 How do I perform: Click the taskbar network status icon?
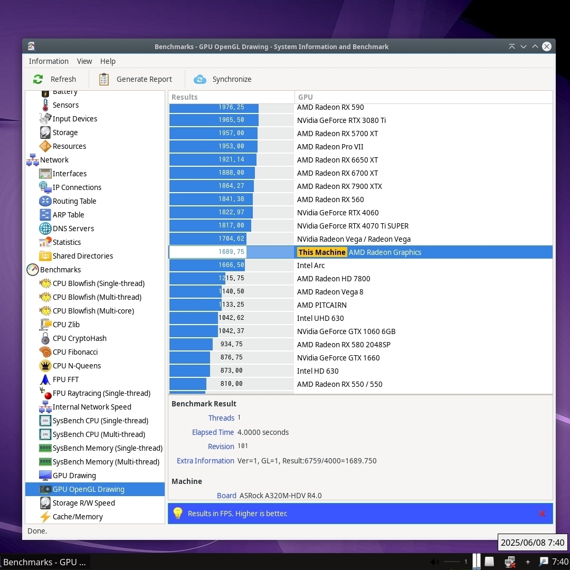point(510,562)
